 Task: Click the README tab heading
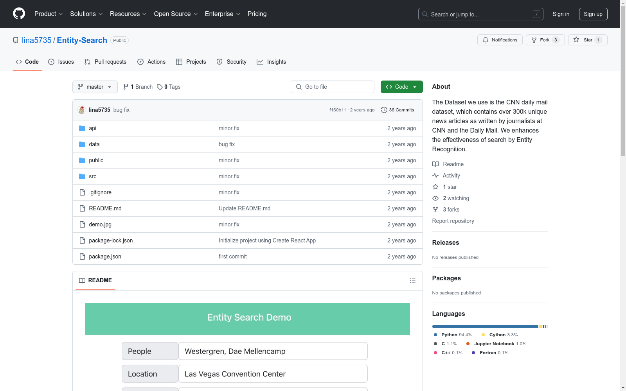click(95, 280)
